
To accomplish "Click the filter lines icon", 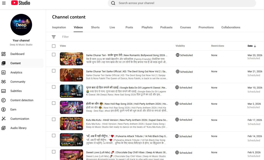I will (x=54, y=37).
